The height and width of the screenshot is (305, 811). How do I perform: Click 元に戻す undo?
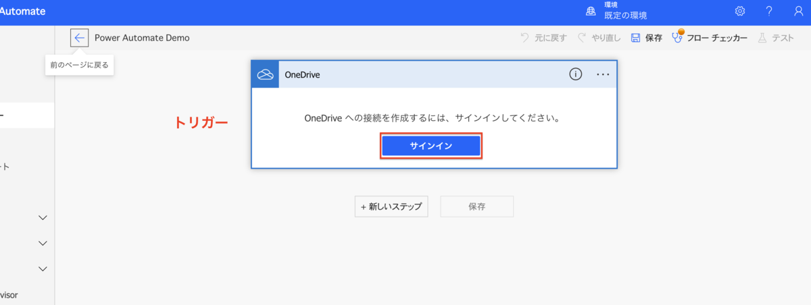(543, 38)
